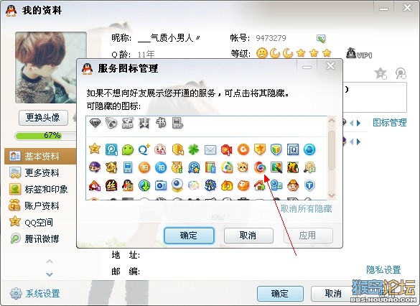The height and width of the screenshot is (306, 420).
Task: Confirm dialog with 确定 button
Action: [x=189, y=236]
